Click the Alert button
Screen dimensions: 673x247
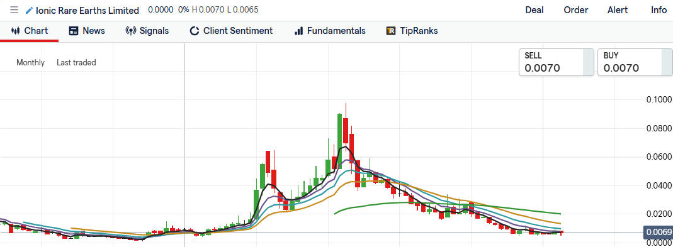coord(618,10)
